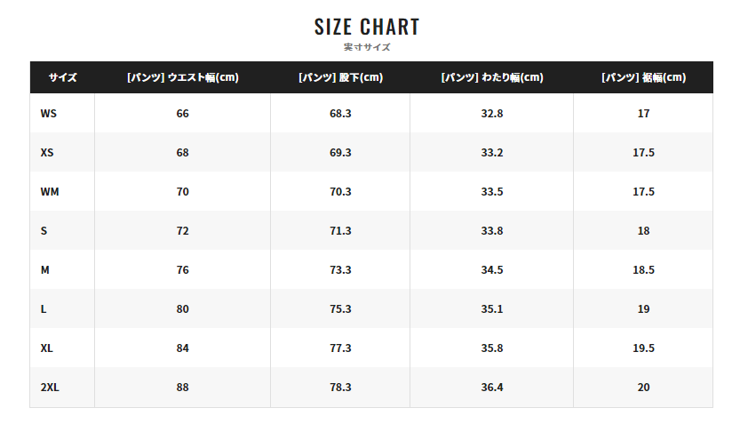
Task: Select the XL size row label
Action: coord(47,348)
